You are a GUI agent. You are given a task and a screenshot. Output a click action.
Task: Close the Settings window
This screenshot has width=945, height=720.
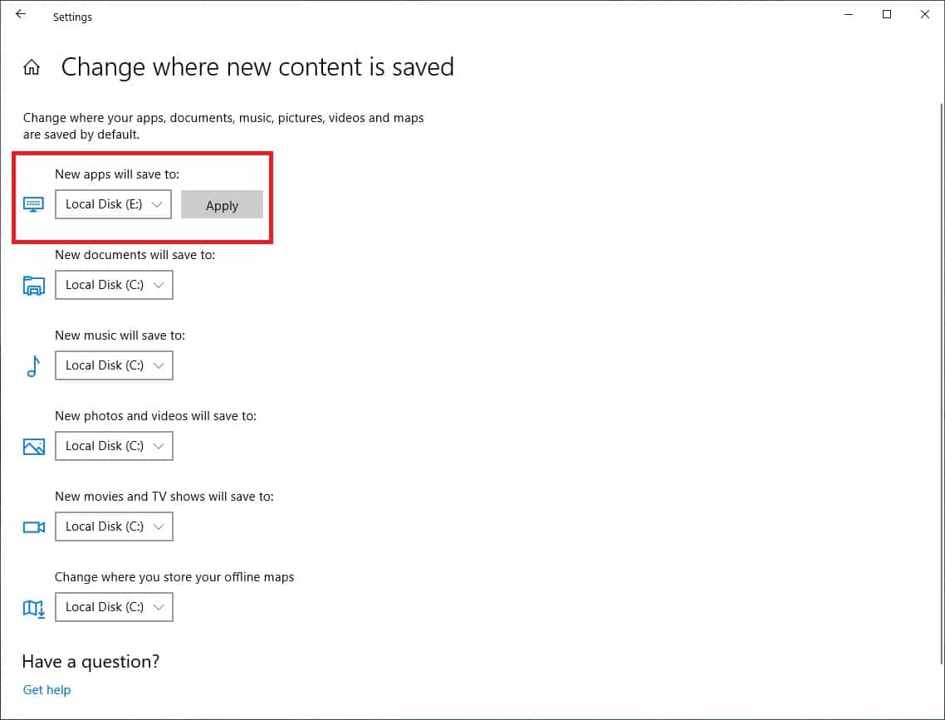click(x=924, y=14)
